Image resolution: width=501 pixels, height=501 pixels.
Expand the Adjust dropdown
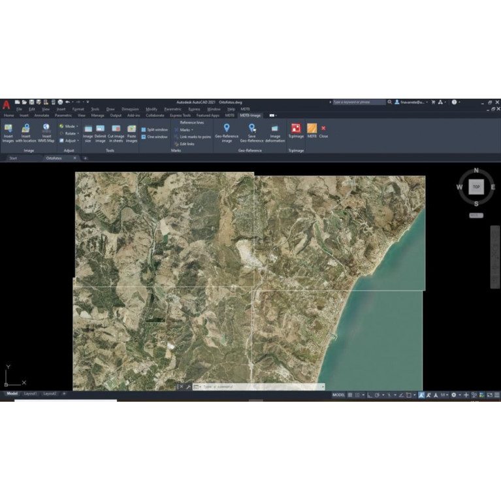coord(69,140)
